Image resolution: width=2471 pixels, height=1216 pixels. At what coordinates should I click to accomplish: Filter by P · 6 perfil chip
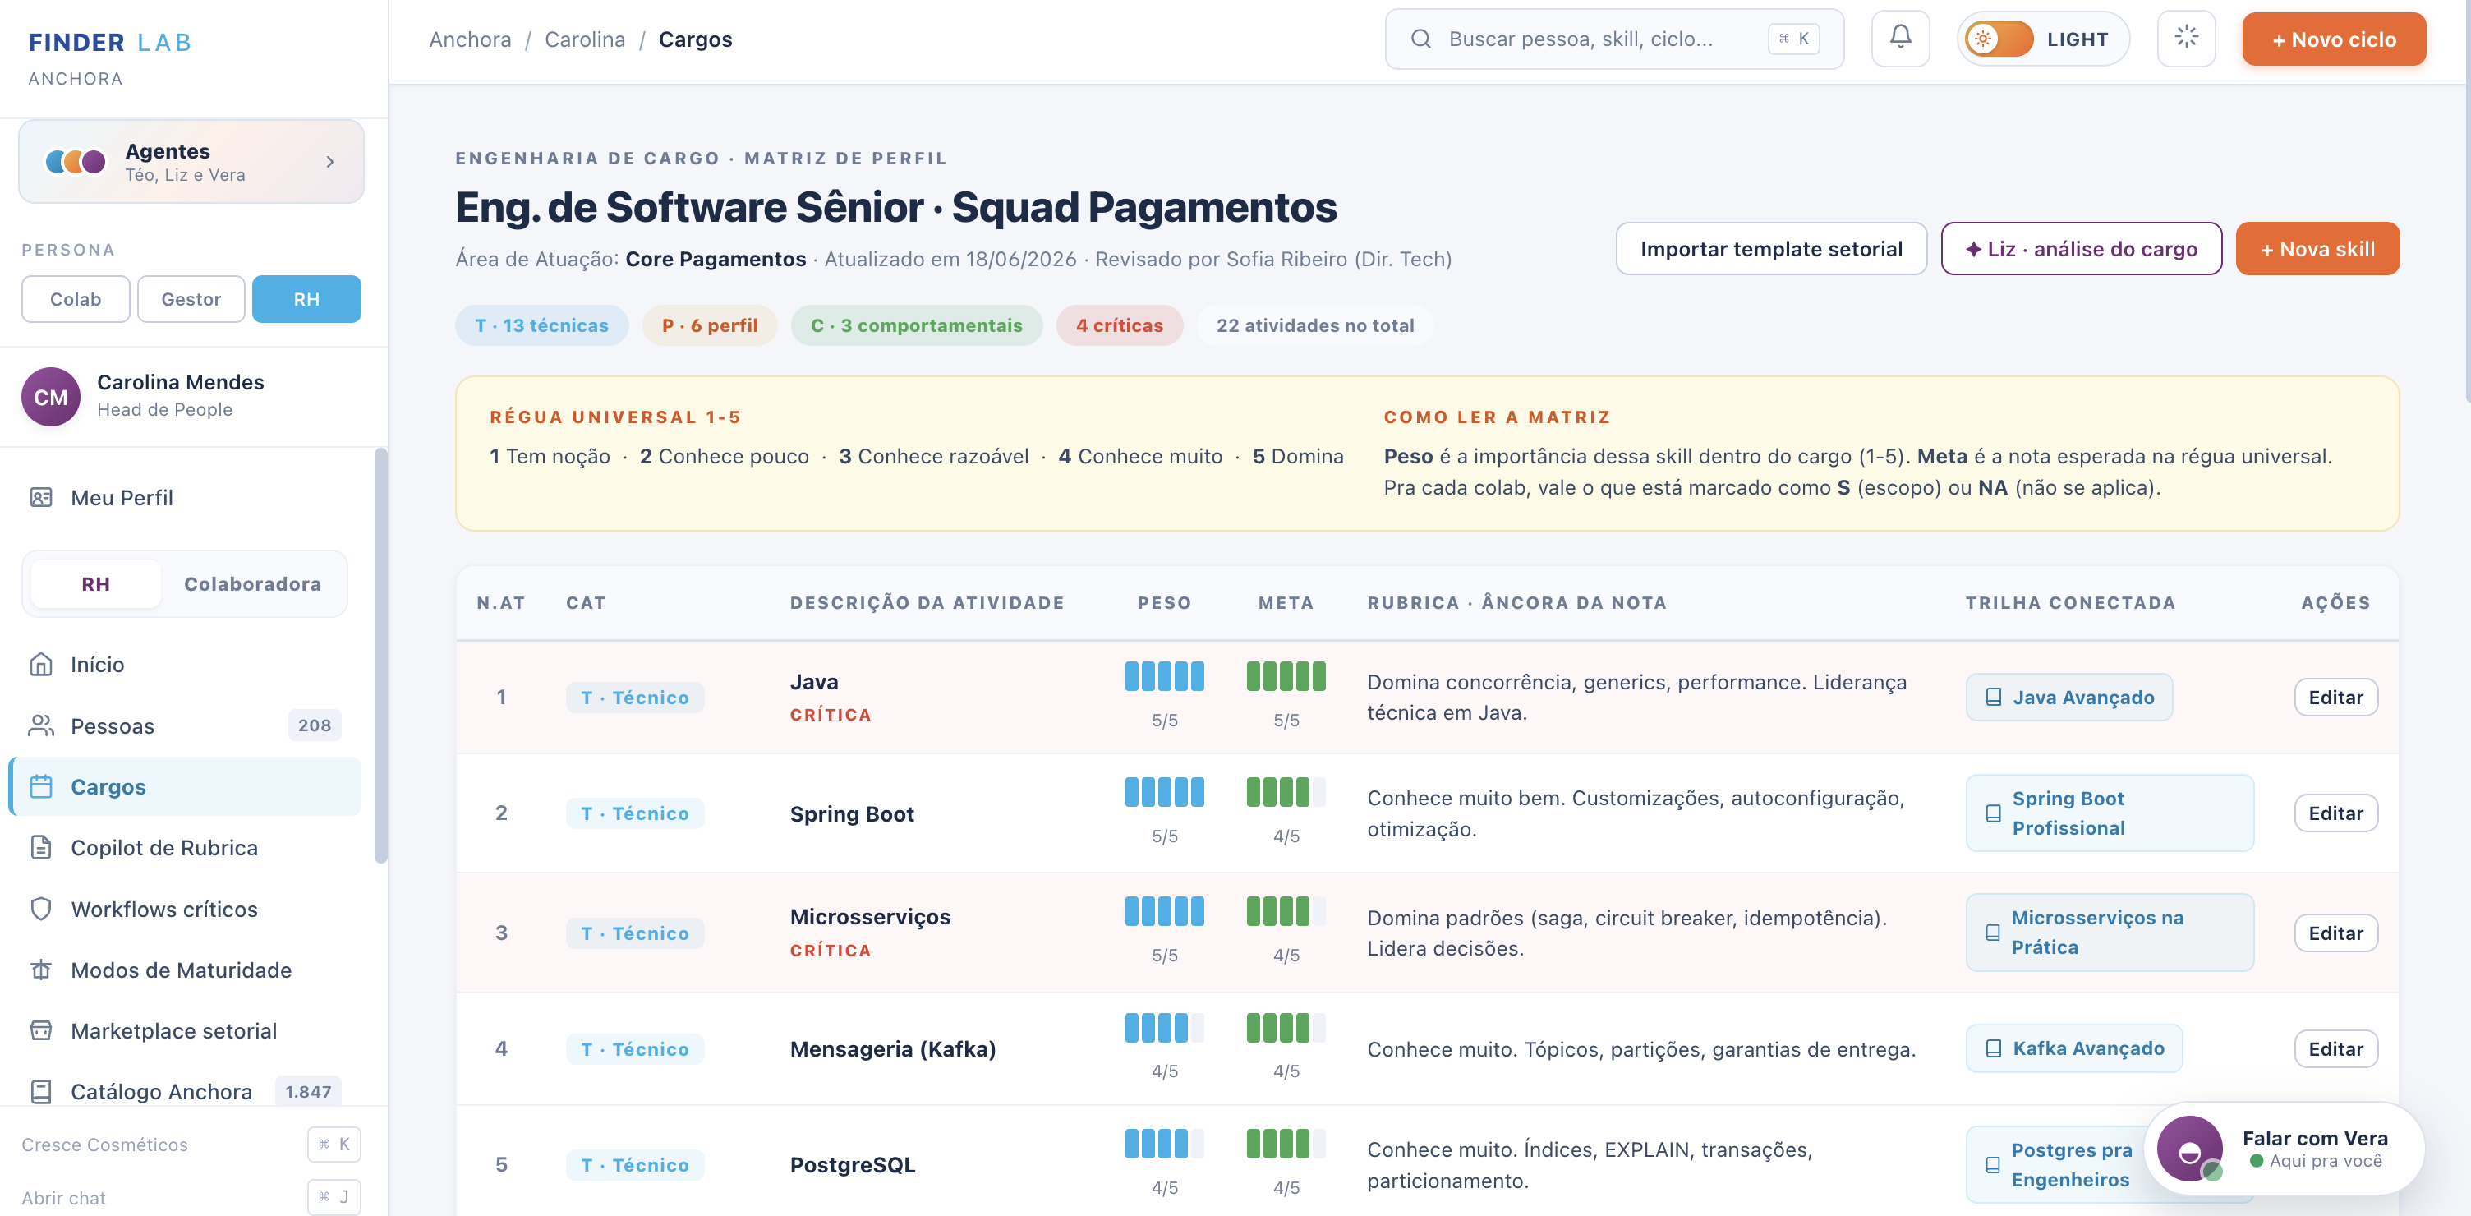(710, 325)
